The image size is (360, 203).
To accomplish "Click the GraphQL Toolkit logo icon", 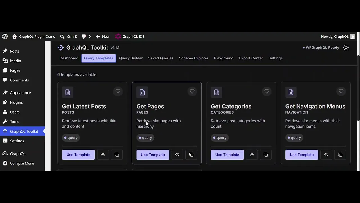I will point(61,48).
